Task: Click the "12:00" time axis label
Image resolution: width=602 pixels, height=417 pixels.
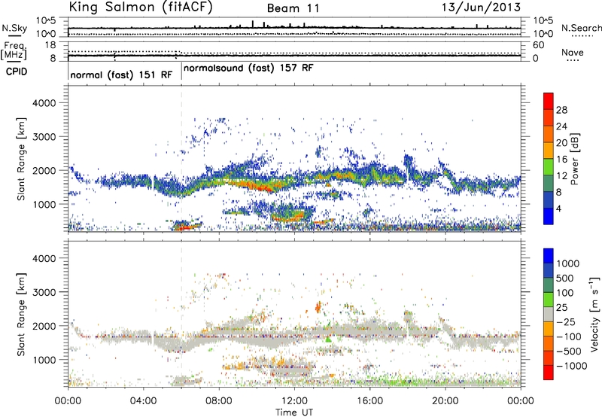Action: tap(294, 401)
